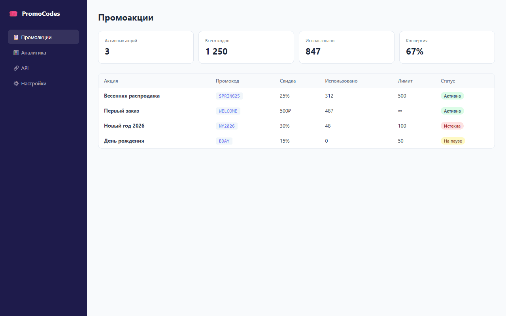Image resolution: width=506 pixels, height=316 pixels.
Task: Click the Промоакции page heading
Action: (126, 17)
